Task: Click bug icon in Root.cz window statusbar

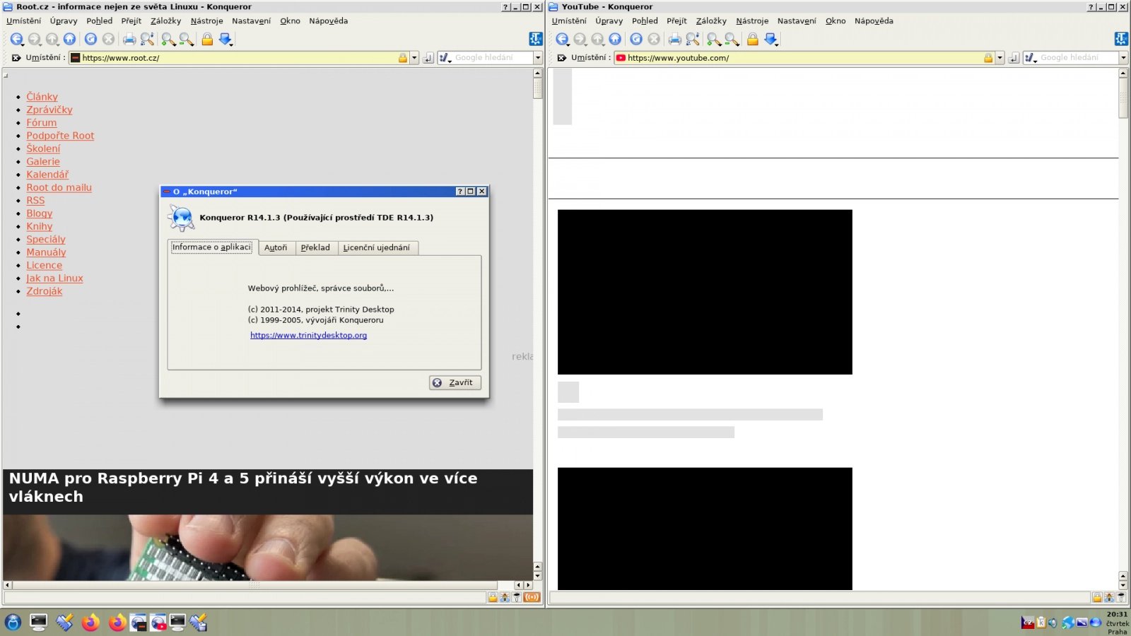Action: pos(505,598)
